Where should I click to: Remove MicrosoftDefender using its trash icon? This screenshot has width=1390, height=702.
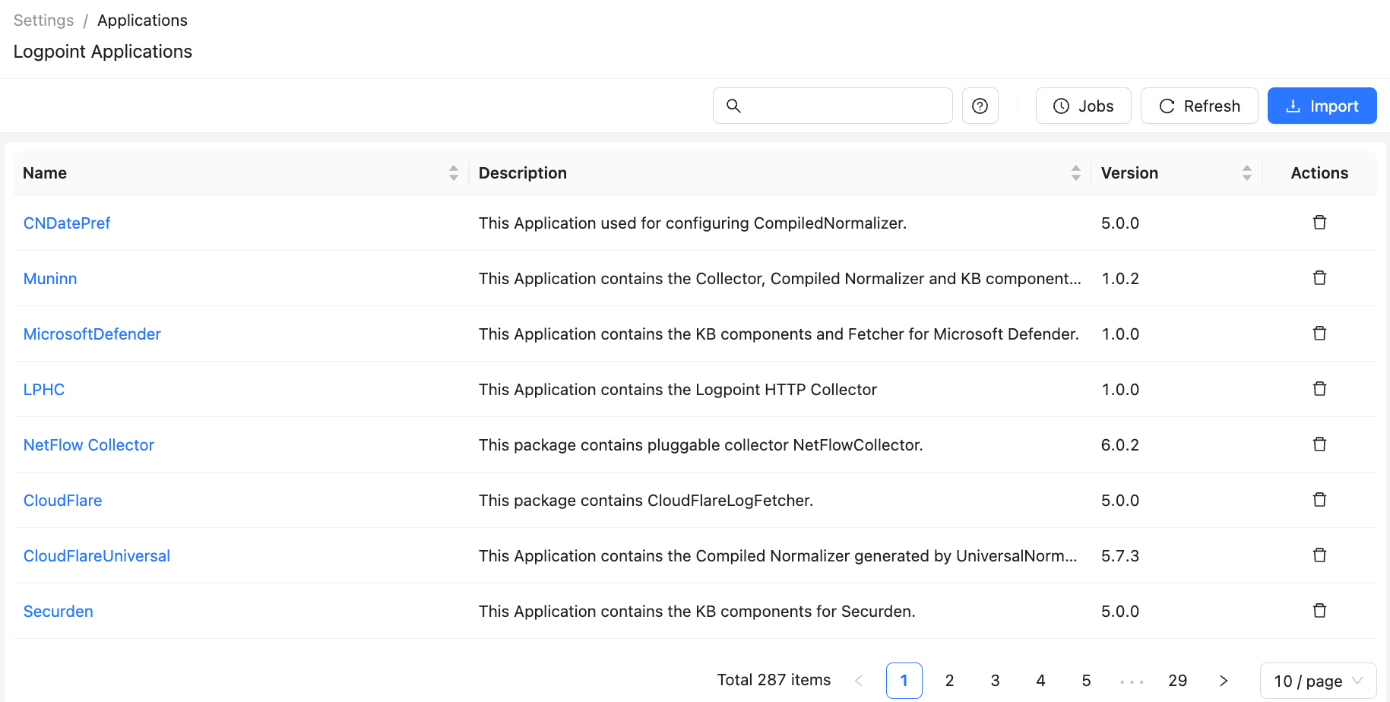(x=1319, y=334)
